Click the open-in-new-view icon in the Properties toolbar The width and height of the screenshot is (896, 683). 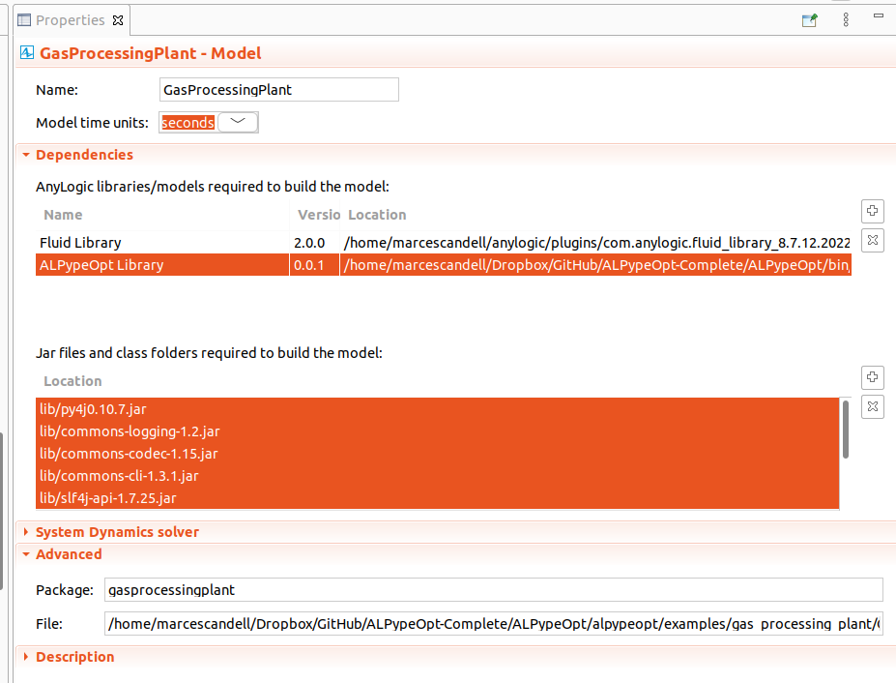[x=810, y=20]
